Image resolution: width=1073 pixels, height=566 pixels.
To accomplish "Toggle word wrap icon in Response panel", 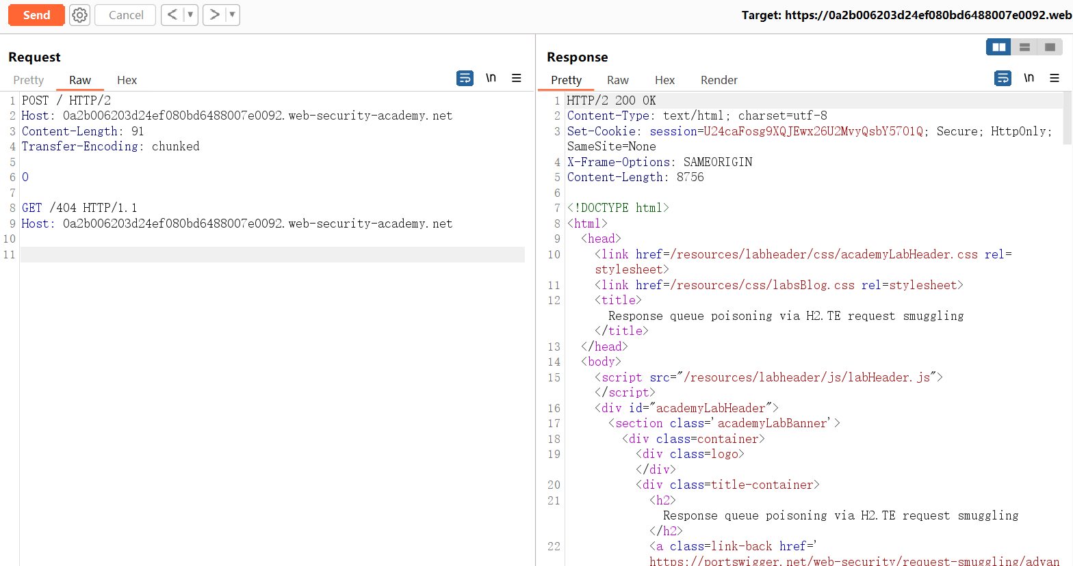I will [x=1003, y=79].
